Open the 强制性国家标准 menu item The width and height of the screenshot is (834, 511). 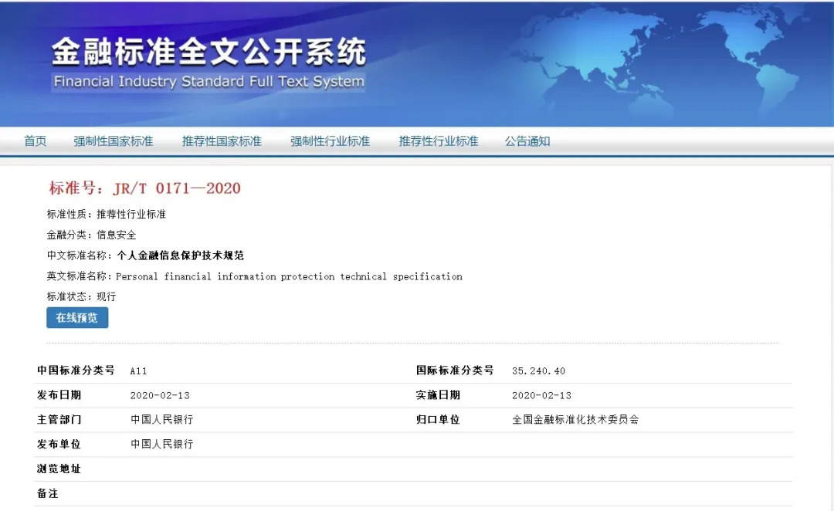click(x=114, y=141)
